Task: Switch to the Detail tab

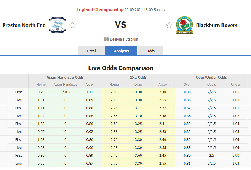Action: (92, 51)
